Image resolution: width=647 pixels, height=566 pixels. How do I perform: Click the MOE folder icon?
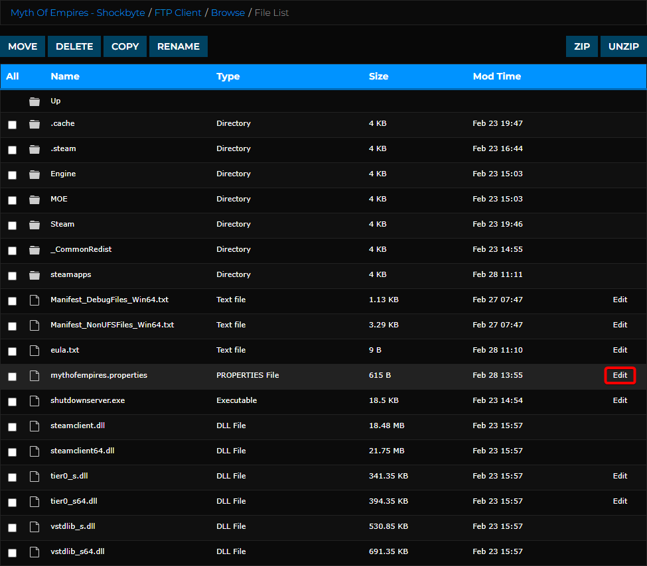pos(35,199)
